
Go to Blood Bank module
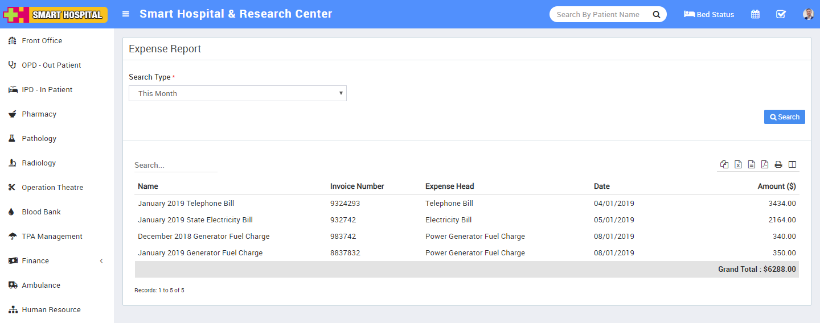coord(41,212)
